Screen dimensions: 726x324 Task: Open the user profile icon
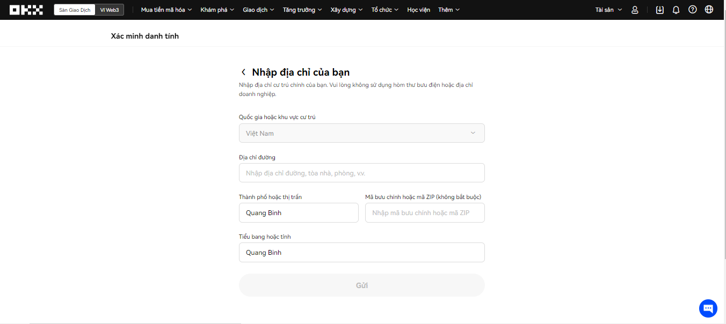pos(635,10)
